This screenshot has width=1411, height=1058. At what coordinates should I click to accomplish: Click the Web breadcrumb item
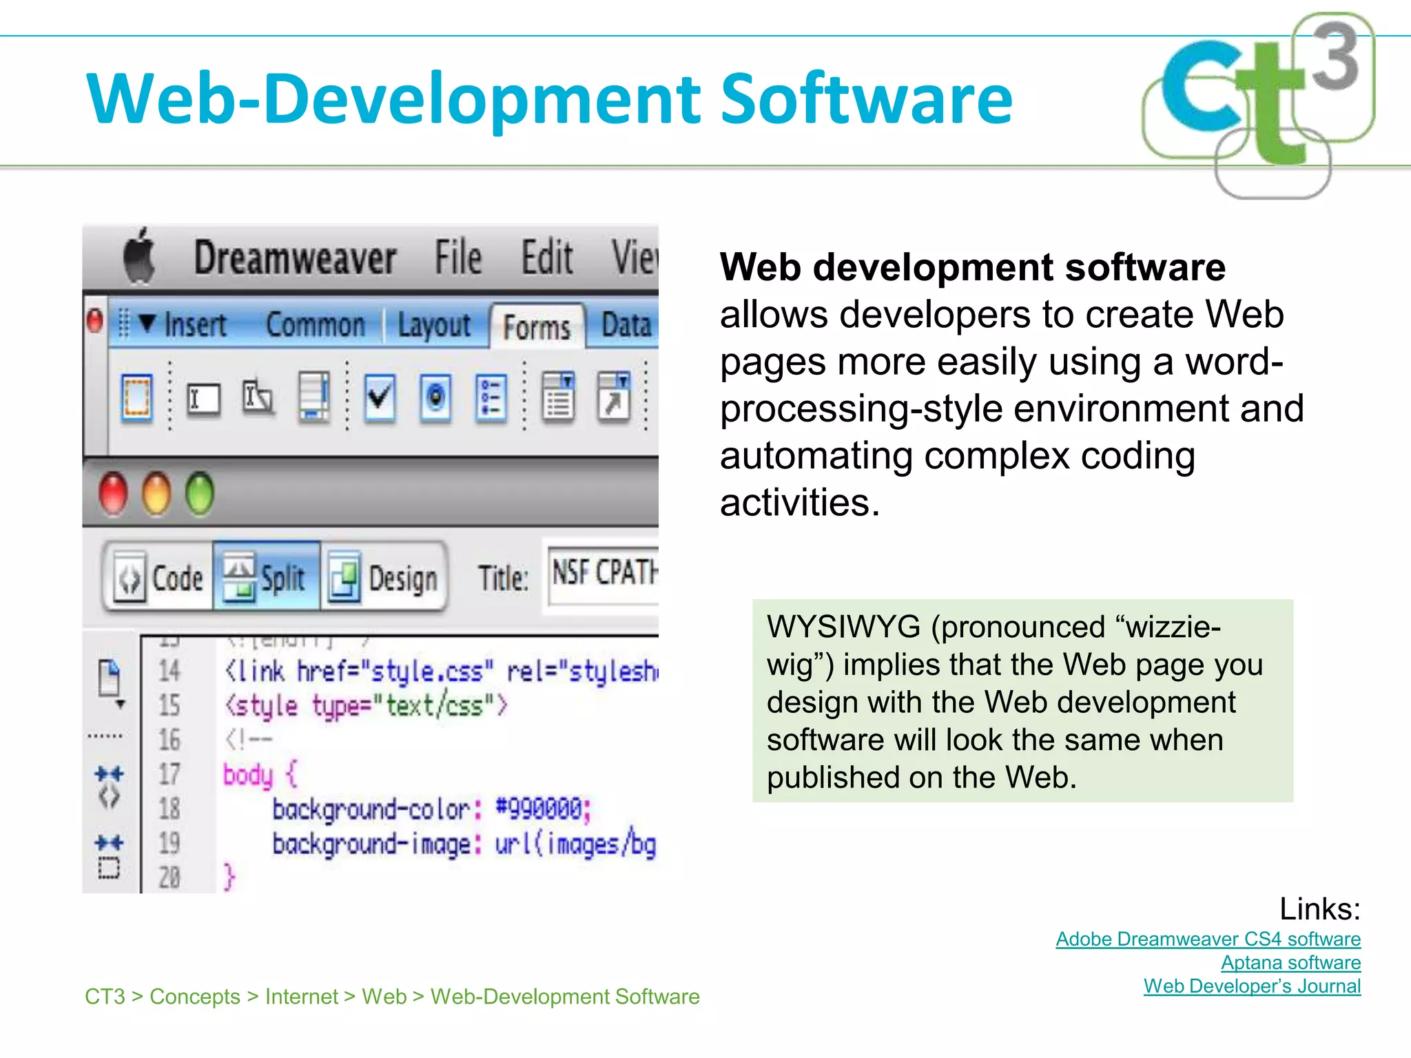tap(384, 997)
